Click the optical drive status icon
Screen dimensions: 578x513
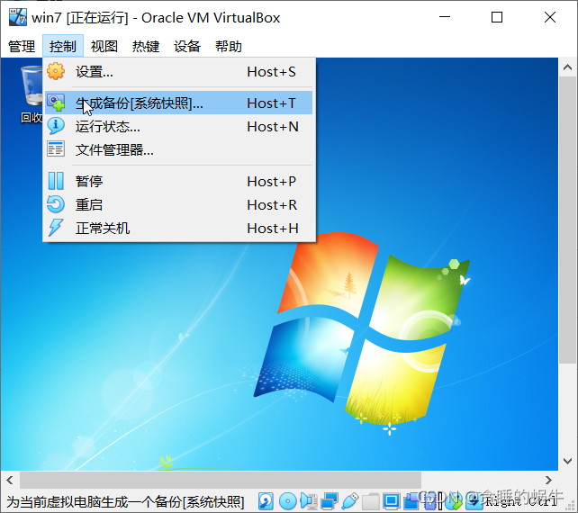coord(287,500)
